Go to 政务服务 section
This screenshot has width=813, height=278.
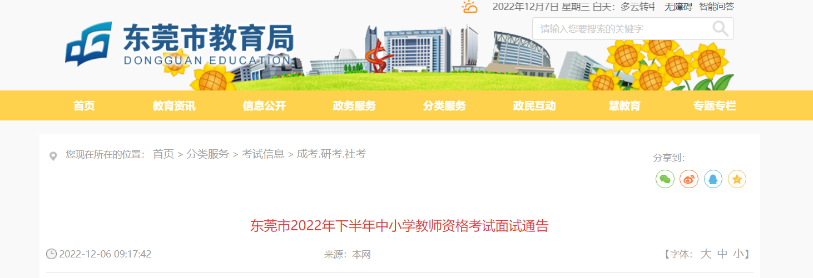pos(354,106)
